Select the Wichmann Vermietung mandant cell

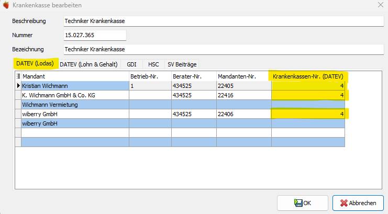(x=75, y=105)
